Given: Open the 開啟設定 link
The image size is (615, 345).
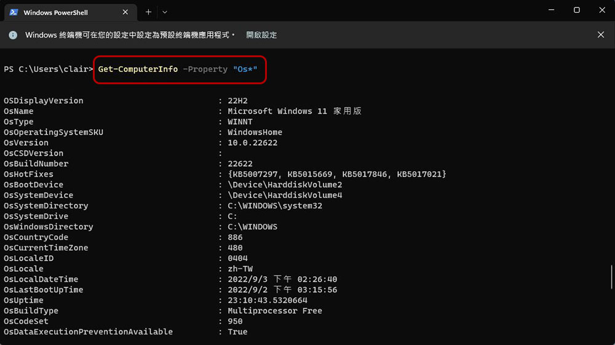Looking at the screenshot, I should click(x=261, y=35).
